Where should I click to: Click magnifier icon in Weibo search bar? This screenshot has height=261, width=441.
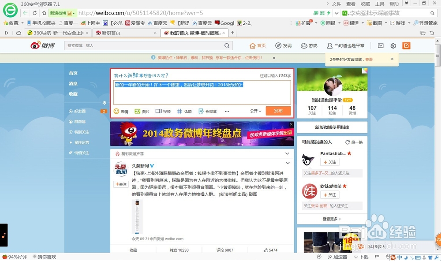pos(227,45)
